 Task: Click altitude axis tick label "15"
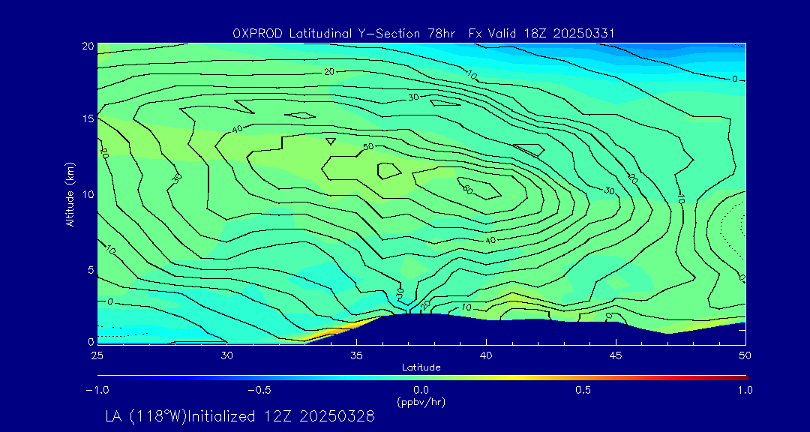pos(88,118)
